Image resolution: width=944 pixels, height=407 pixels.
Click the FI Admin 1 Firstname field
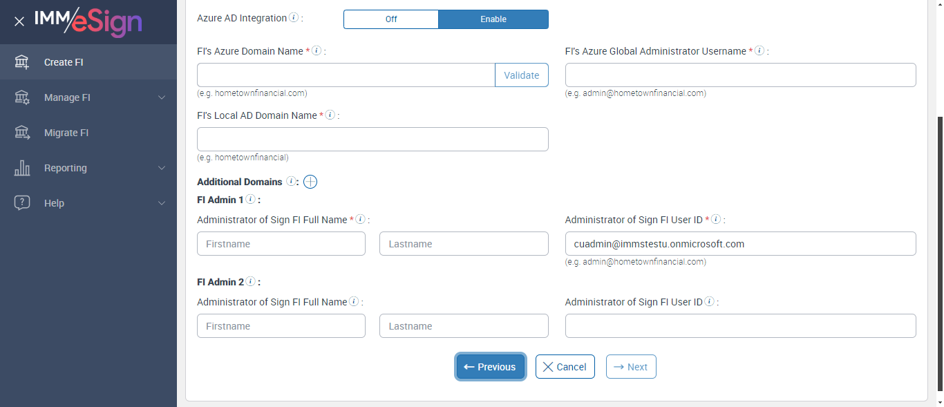tap(281, 244)
